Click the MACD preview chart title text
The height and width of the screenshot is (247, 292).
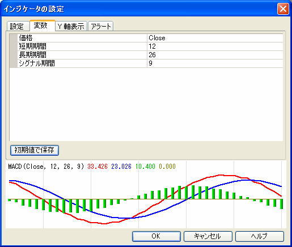[x=46, y=167]
